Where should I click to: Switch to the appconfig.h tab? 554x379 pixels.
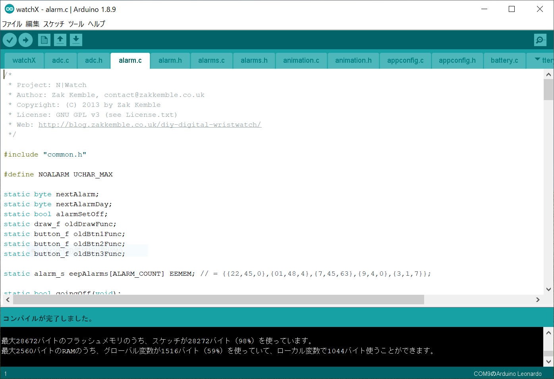coord(457,60)
